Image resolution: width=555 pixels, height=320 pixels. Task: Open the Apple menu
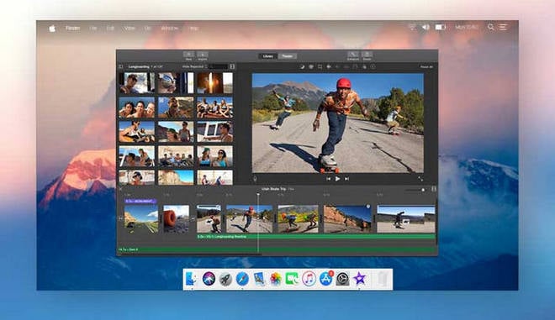(52, 28)
